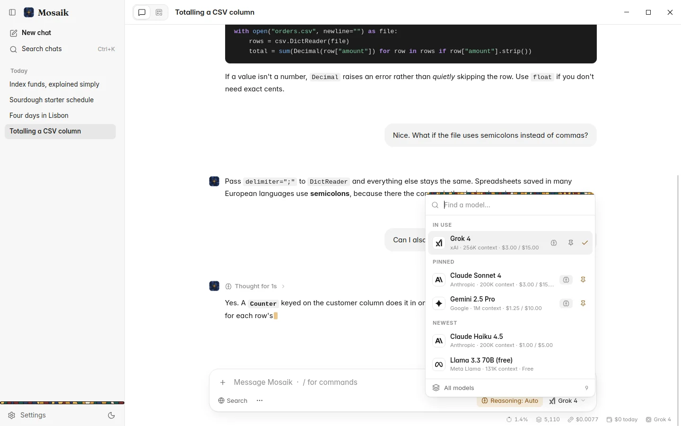Click the globe icon beside Search
The image size is (681, 426).
pos(221,400)
